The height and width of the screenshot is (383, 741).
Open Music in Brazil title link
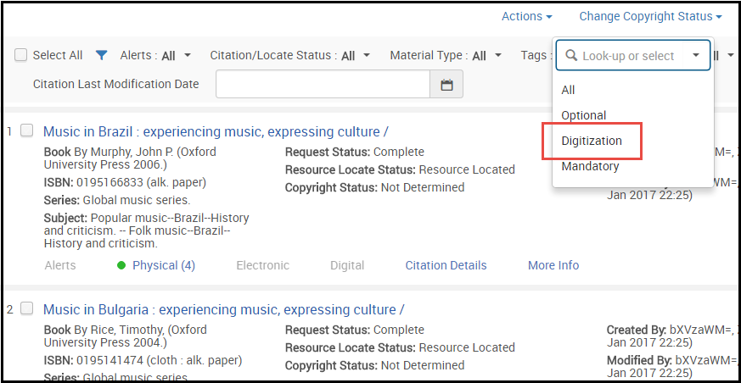click(x=216, y=131)
